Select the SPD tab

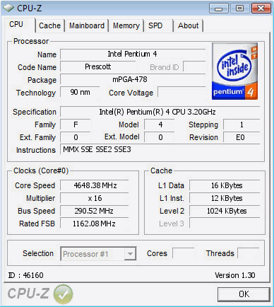[155, 25]
